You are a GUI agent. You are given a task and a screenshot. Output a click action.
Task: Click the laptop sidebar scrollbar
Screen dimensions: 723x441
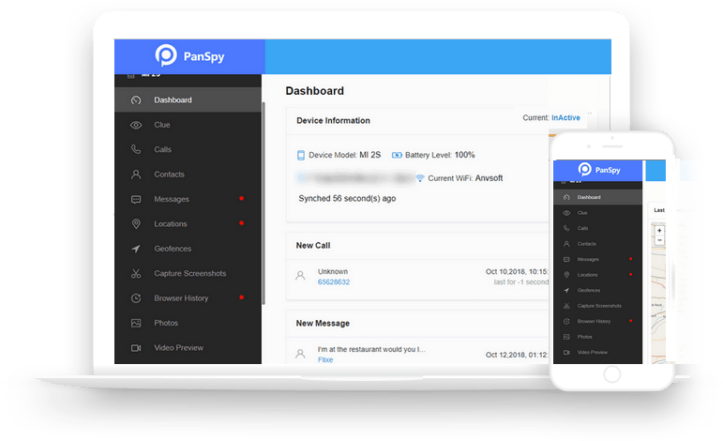264,203
